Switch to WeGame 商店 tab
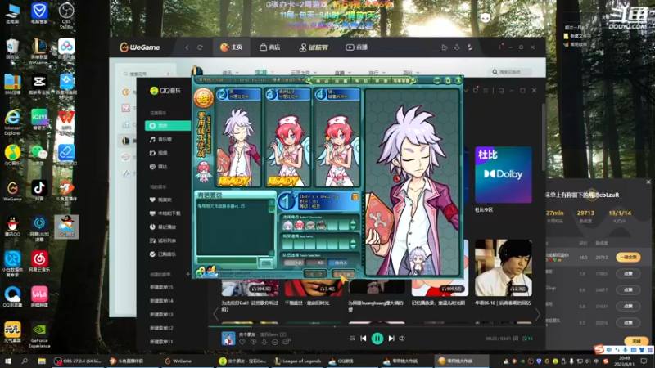Image resolution: width=655 pixels, height=368 pixels. point(270,47)
